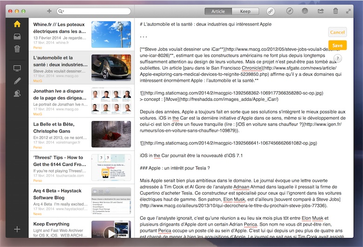Screen dimensions: 363x247
Task: Open the Share menu icon
Action: click(x=321, y=11)
